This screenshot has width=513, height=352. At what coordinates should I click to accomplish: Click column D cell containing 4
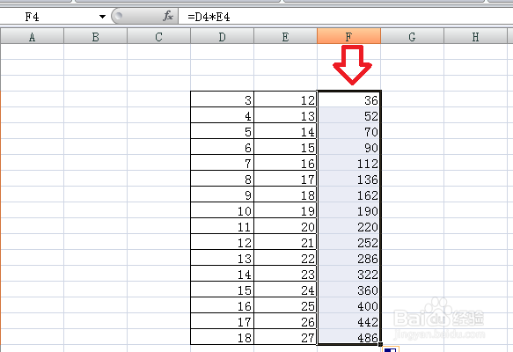pyautogui.click(x=222, y=115)
